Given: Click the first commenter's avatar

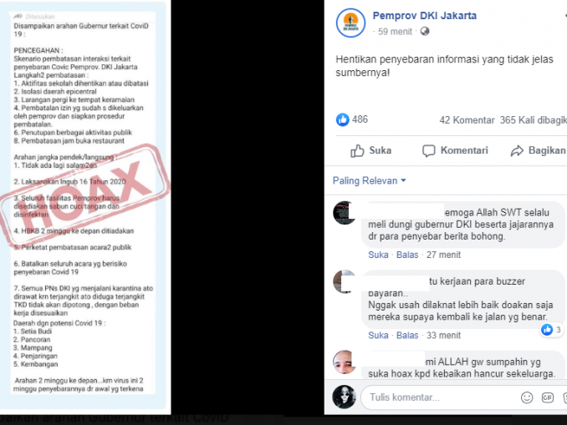Looking at the screenshot, I should (x=345, y=213).
